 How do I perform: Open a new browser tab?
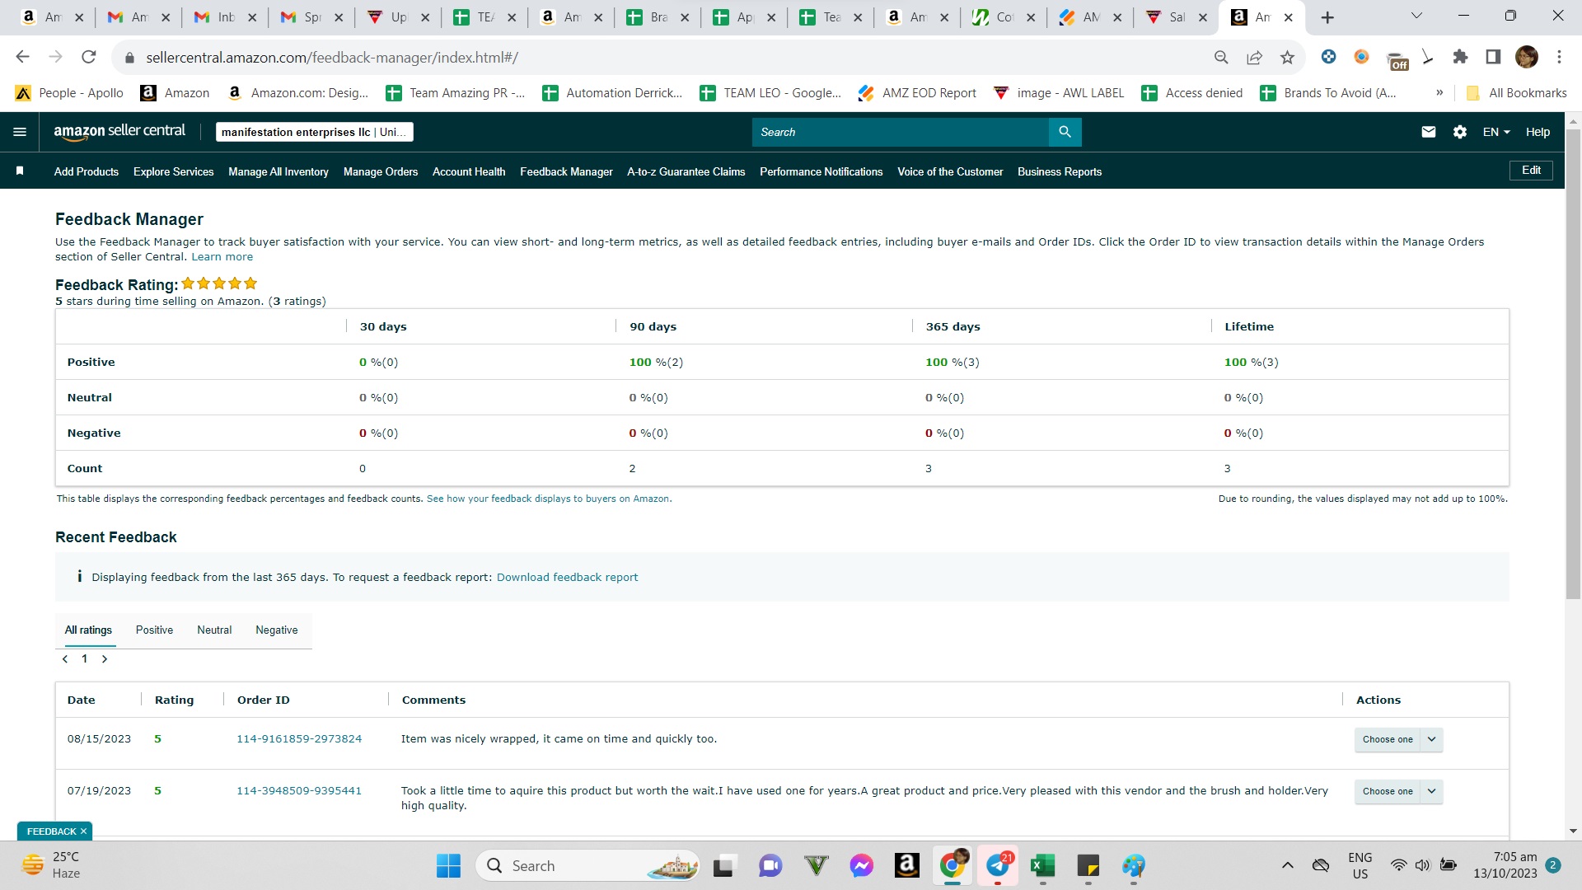click(x=1327, y=17)
